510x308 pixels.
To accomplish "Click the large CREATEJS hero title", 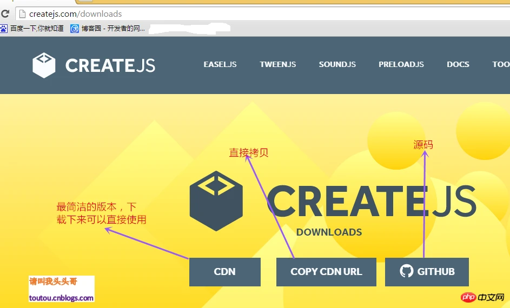I will [372, 201].
